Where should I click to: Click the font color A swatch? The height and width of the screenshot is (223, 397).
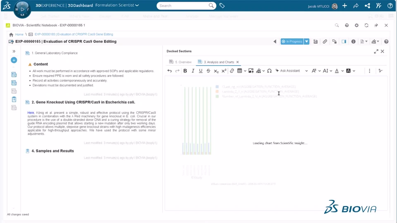pos(337,71)
